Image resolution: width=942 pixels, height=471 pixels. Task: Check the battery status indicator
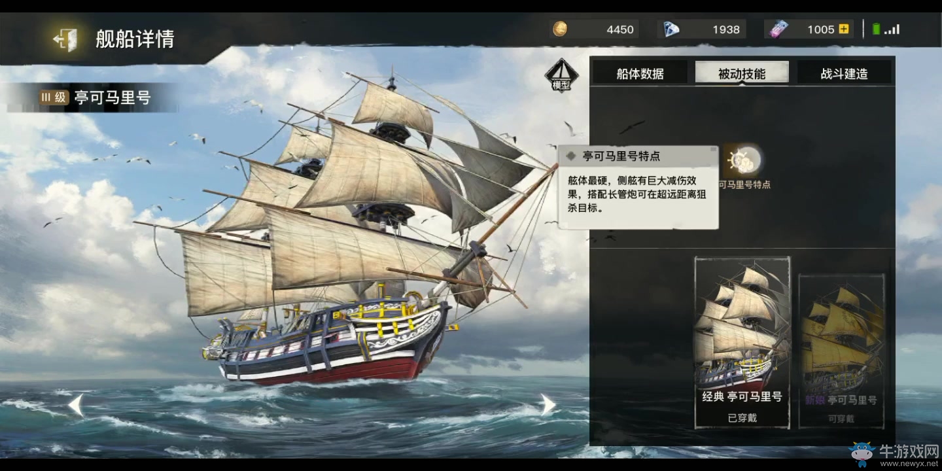877,29
